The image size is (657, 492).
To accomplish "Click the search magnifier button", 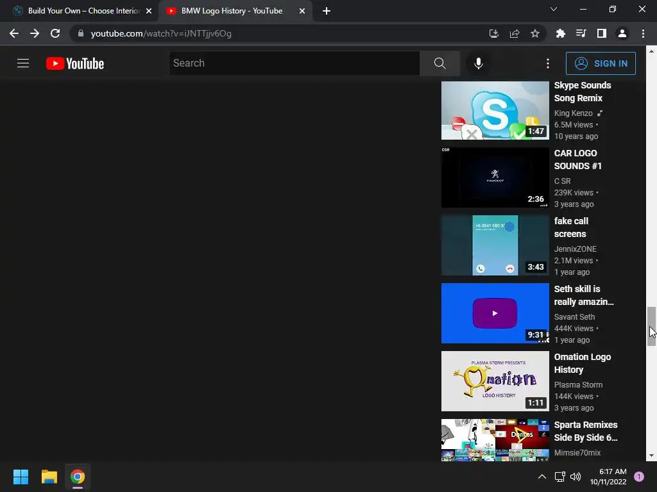I will tap(439, 63).
